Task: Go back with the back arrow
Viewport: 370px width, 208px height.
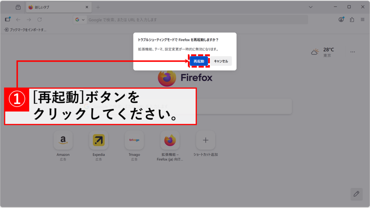Action: (18, 19)
